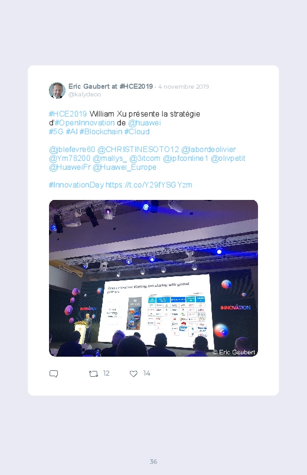Open the #5G hashtag

pyautogui.click(x=56, y=131)
